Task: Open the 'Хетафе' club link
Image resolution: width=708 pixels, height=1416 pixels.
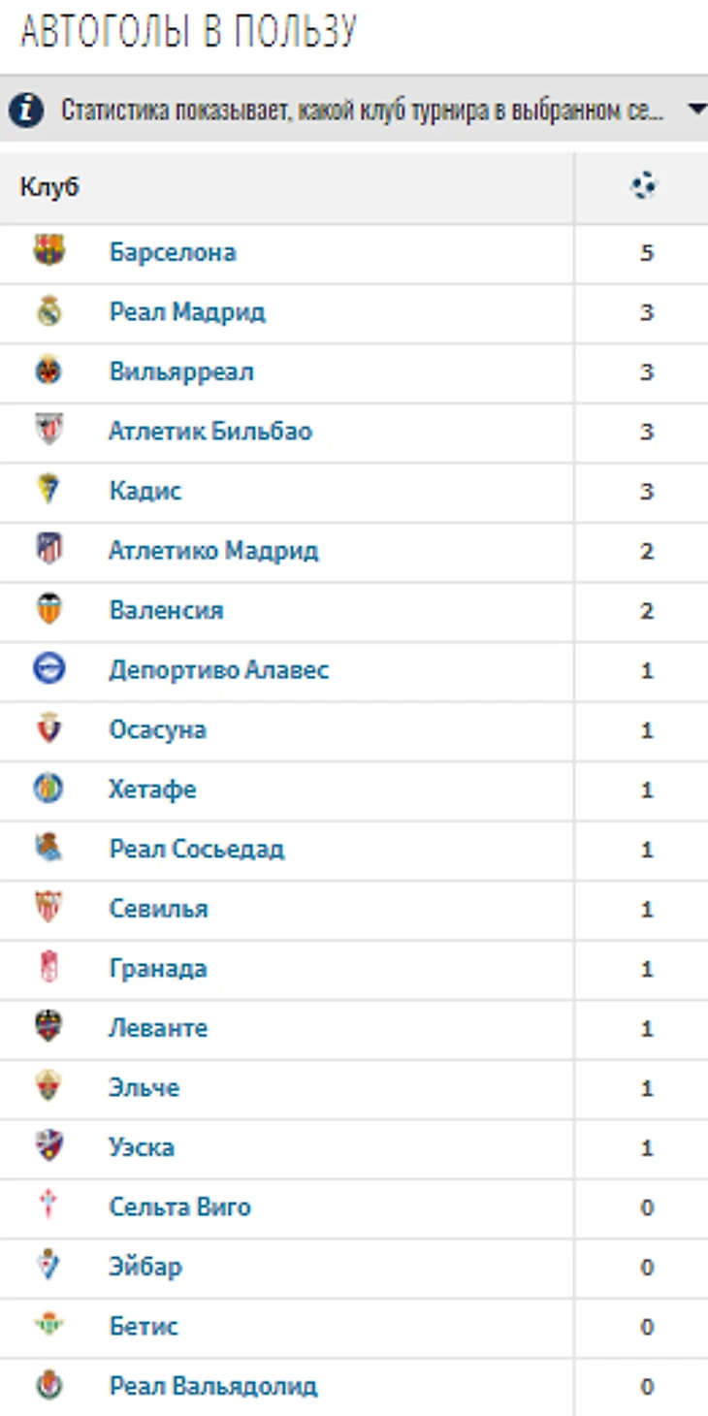Action: point(153,789)
